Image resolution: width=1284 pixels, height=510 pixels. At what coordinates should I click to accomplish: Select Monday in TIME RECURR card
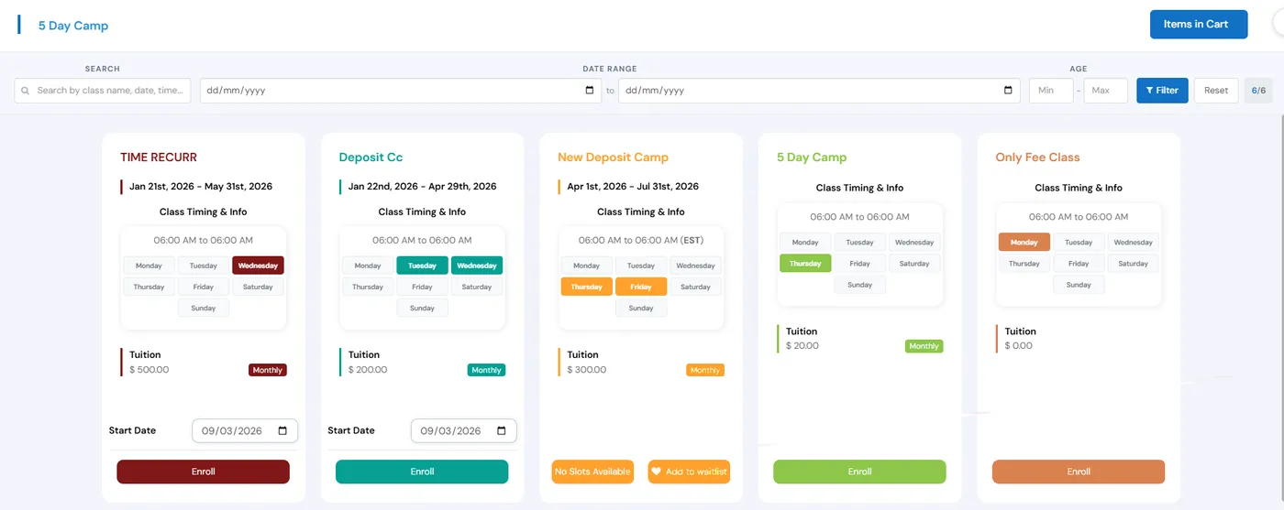point(149,266)
